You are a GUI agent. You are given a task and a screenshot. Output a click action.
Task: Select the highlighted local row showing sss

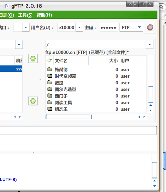(x=11, y=69)
